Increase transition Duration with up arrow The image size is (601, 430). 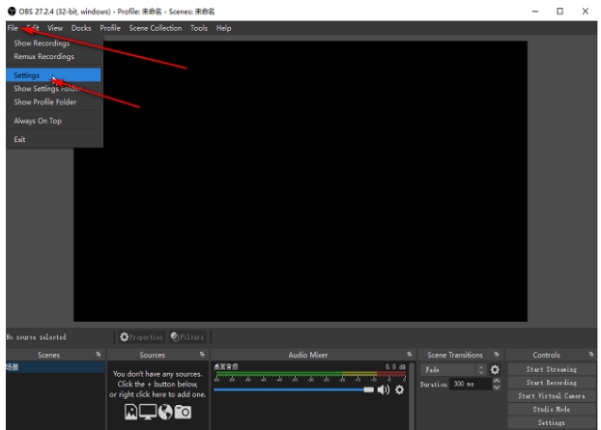497,381
